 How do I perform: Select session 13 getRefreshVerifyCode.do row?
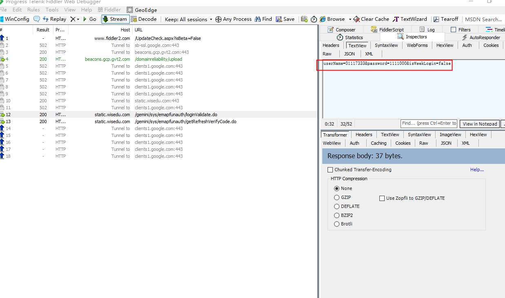click(159, 121)
